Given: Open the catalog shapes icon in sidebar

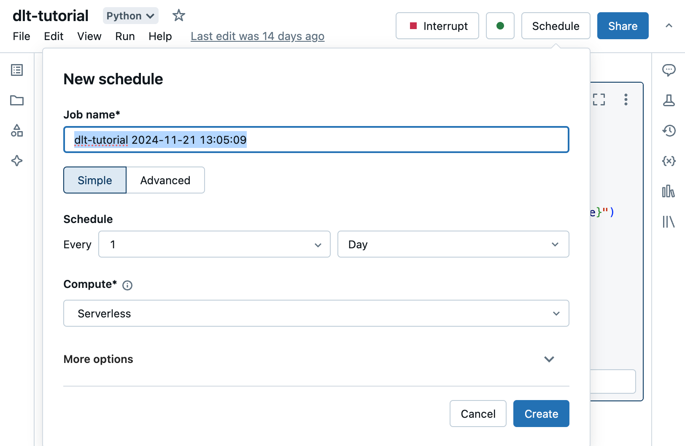Looking at the screenshot, I should pos(17,131).
